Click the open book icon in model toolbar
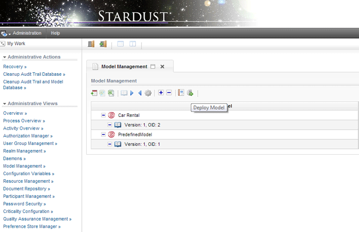The image size is (359, 232). coord(124,93)
